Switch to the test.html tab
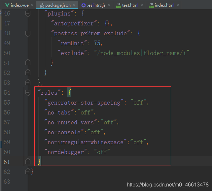Image resolution: width=212 pixels, height=191 pixels. pos(129,5)
